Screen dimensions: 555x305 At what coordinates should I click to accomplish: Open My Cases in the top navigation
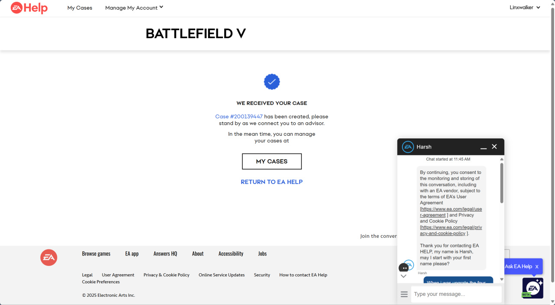click(80, 8)
